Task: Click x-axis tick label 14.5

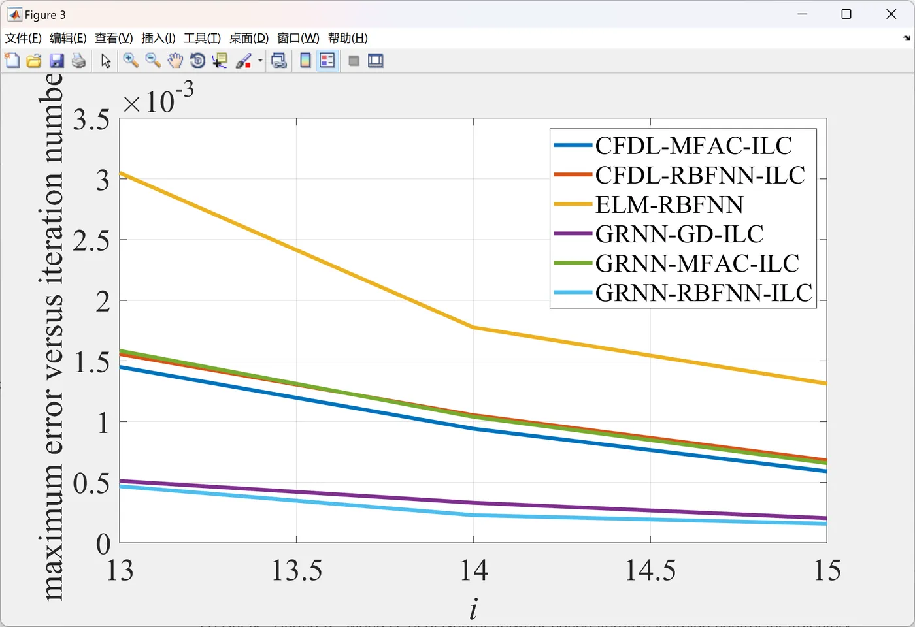Action: pos(650,570)
